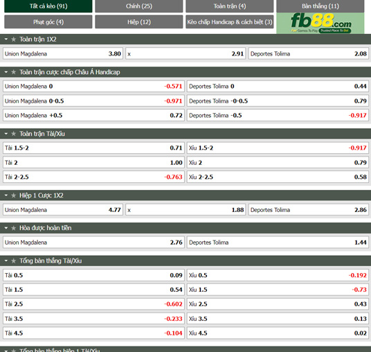Choose Tài 1.5-2 at 0.71
The width and height of the screenshot is (371, 352).
click(93, 148)
